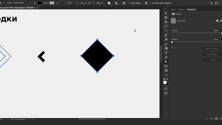Viewport: 222px width, 125px height.
Task: Click the Color Range button
Action: pyautogui.click(x=212, y=54)
